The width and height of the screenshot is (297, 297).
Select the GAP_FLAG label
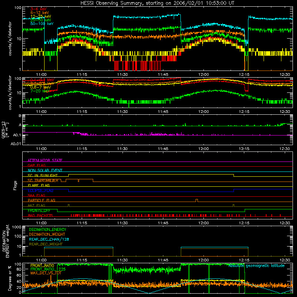coord(36,165)
